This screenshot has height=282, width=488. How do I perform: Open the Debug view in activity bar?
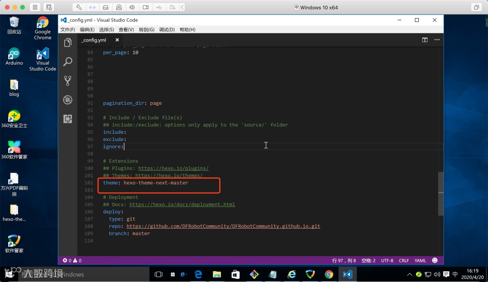67,99
